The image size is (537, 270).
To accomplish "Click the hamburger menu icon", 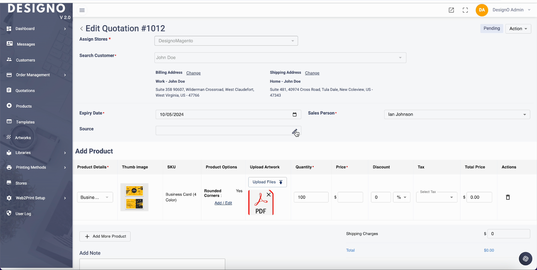I will (x=82, y=10).
